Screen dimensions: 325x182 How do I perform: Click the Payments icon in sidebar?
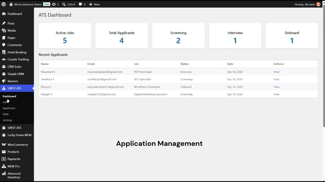[x=4, y=159]
